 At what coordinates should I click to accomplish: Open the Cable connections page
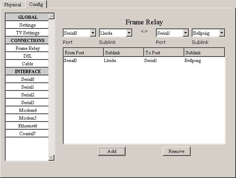(27, 64)
